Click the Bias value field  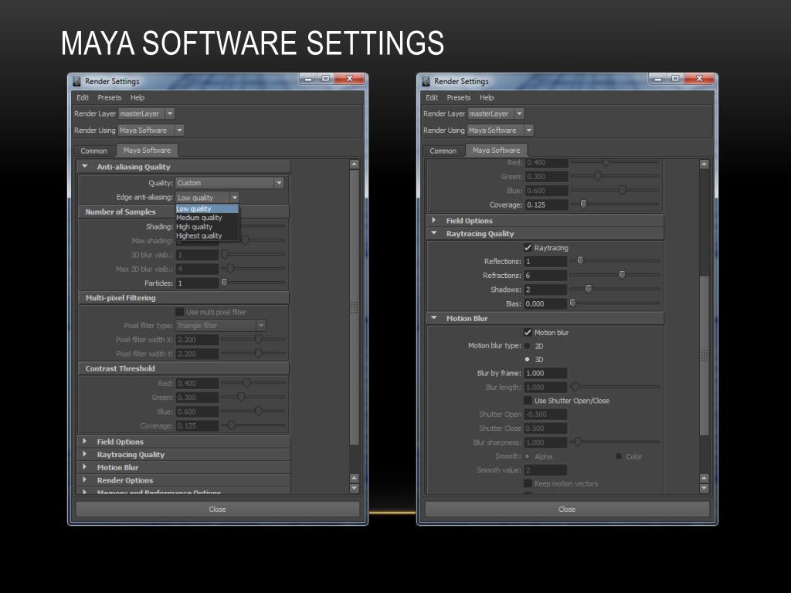pyautogui.click(x=546, y=303)
